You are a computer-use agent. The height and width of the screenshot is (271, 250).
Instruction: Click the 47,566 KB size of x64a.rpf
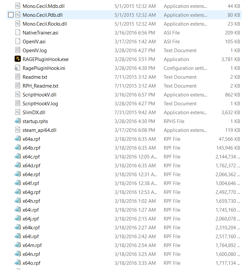click(x=229, y=139)
